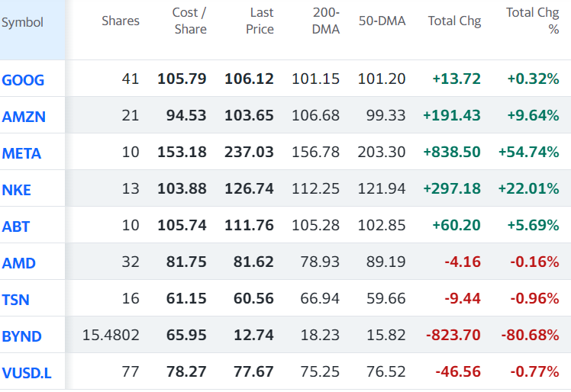571x392 pixels.
Task: Select AMZN total change +191.43
Action: [x=452, y=116]
